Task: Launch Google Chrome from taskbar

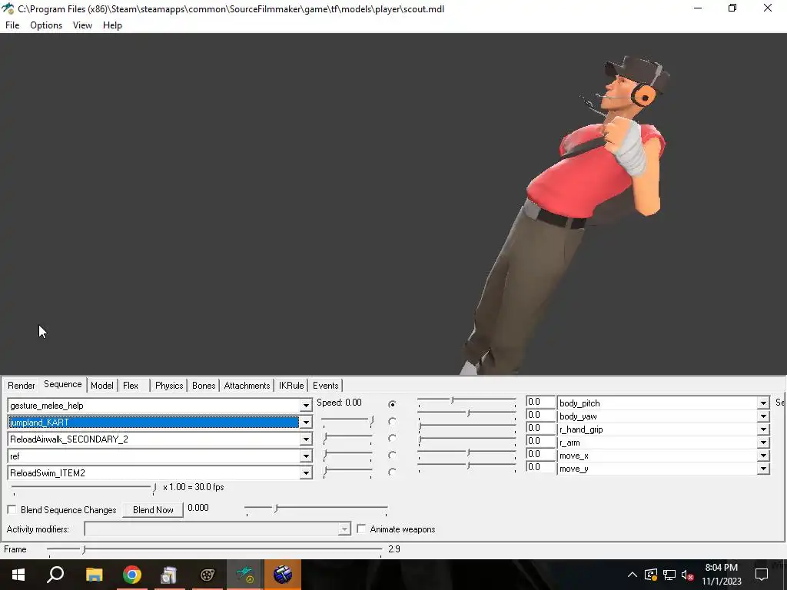Action: click(132, 575)
